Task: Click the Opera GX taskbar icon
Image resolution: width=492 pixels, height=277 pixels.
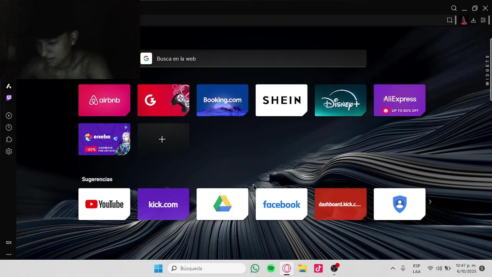Action: [x=287, y=269]
